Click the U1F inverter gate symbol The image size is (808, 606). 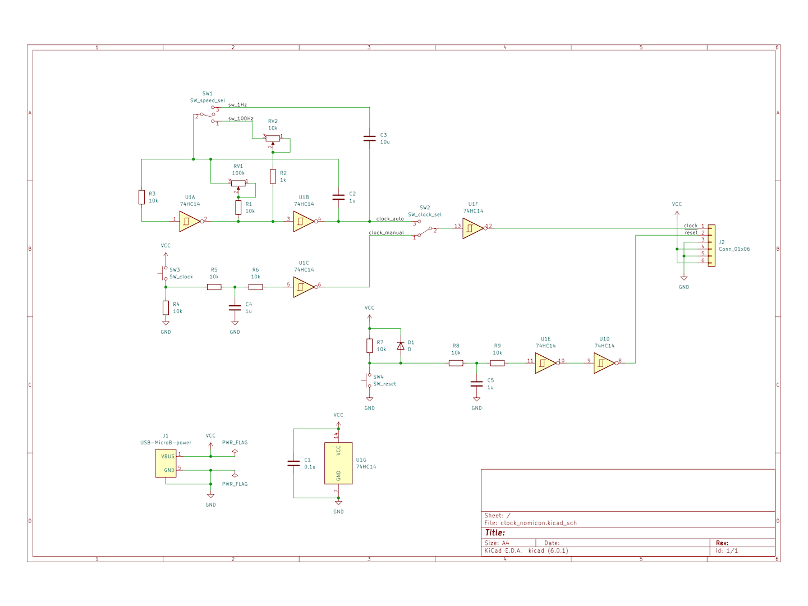click(472, 228)
